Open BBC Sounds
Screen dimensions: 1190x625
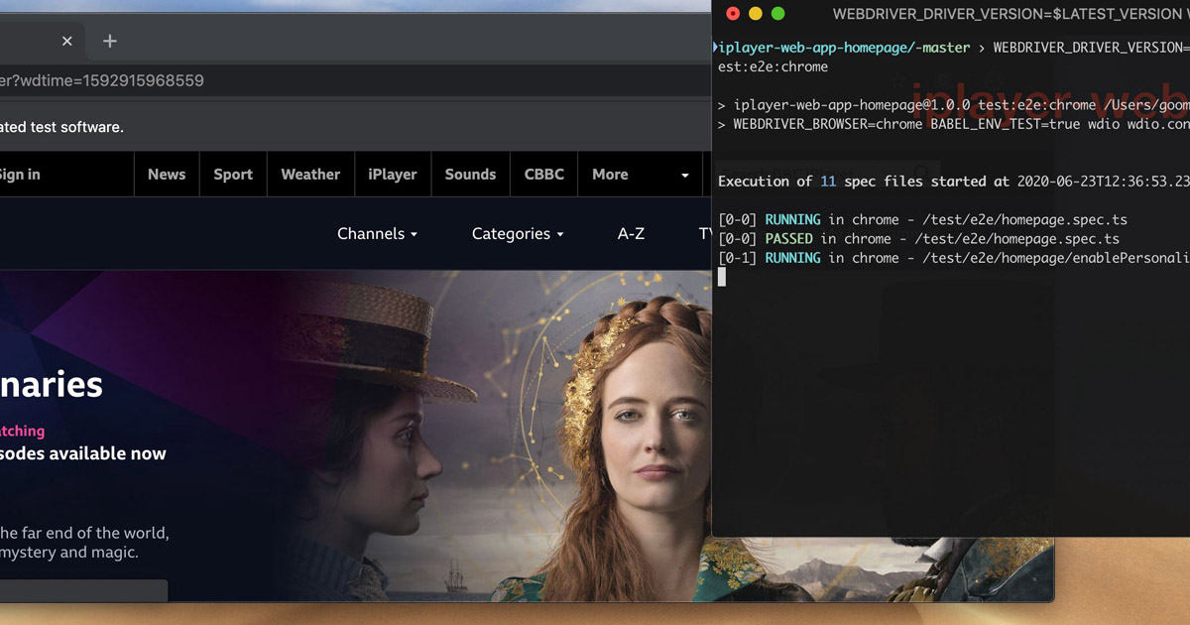point(470,175)
